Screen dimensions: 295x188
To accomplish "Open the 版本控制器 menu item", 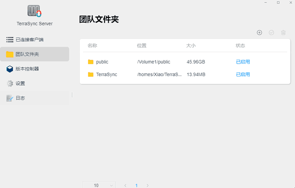I will pos(35,69).
